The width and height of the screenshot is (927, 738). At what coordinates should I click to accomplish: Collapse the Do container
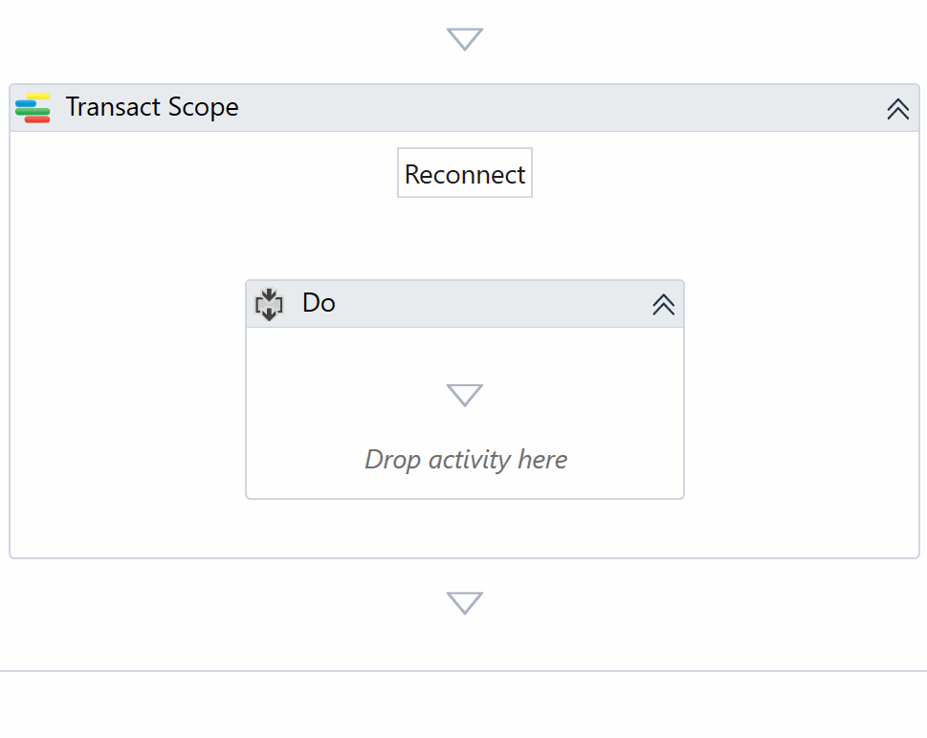click(663, 304)
